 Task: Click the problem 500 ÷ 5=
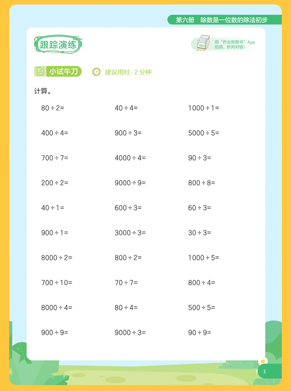[201, 307]
